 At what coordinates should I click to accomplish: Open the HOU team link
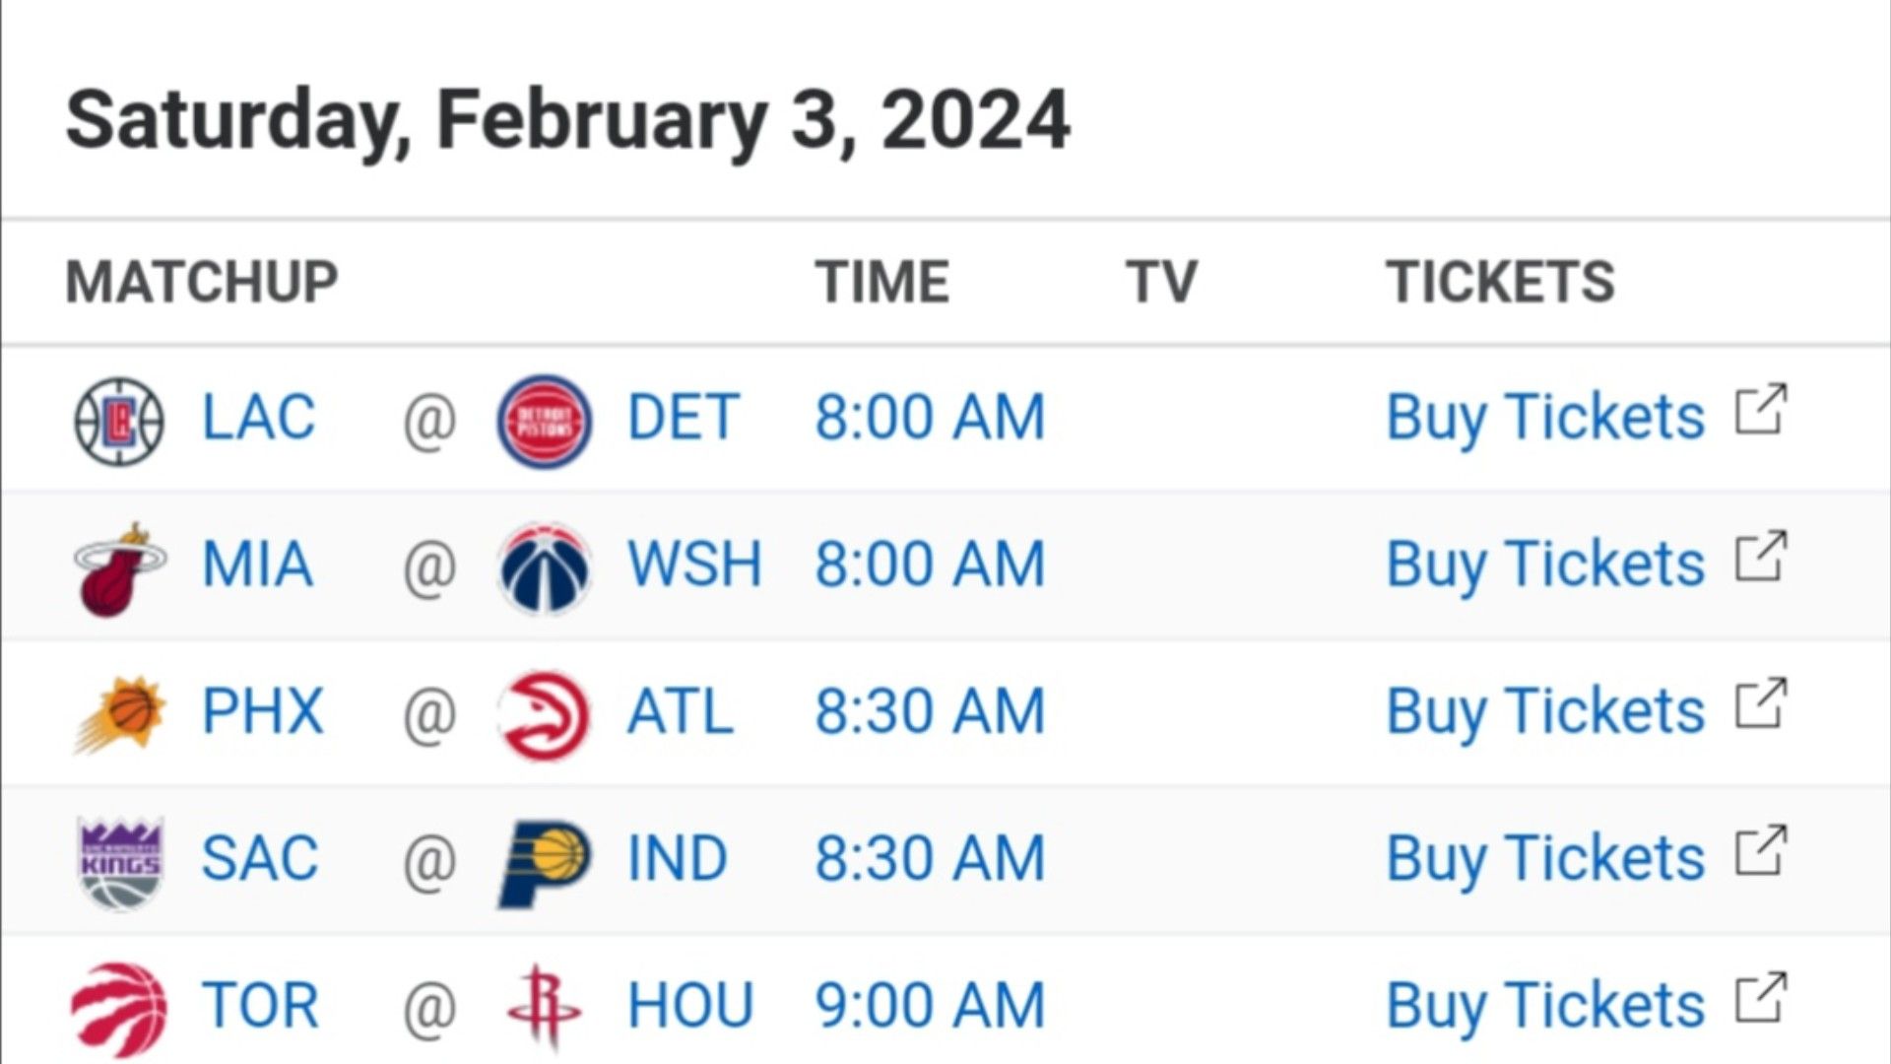click(x=690, y=1006)
